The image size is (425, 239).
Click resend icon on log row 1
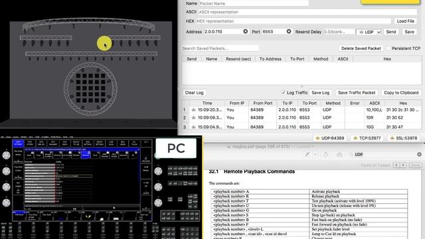tap(193, 110)
